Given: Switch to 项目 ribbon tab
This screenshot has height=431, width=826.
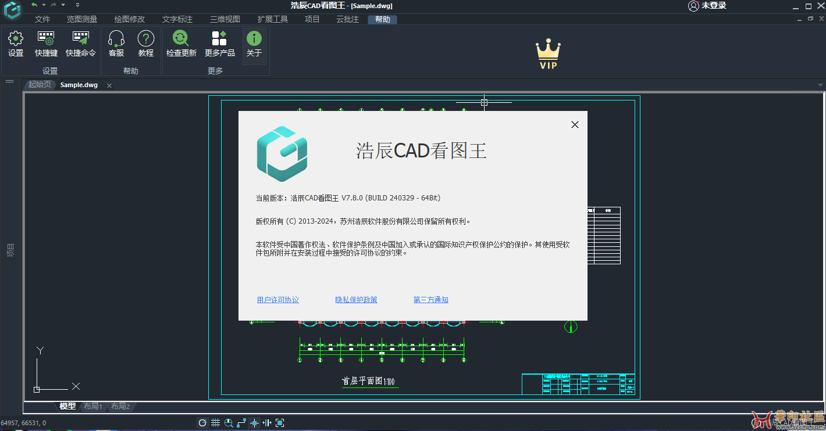Looking at the screenshot, I should pos(312,19).
